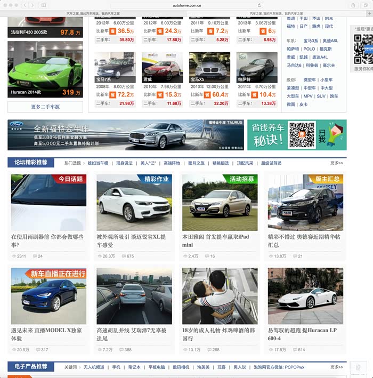Open the 媳妇当车模 forum topic
Image resolution: width=373 pixels, height=378 pixels.
point(98,163)
